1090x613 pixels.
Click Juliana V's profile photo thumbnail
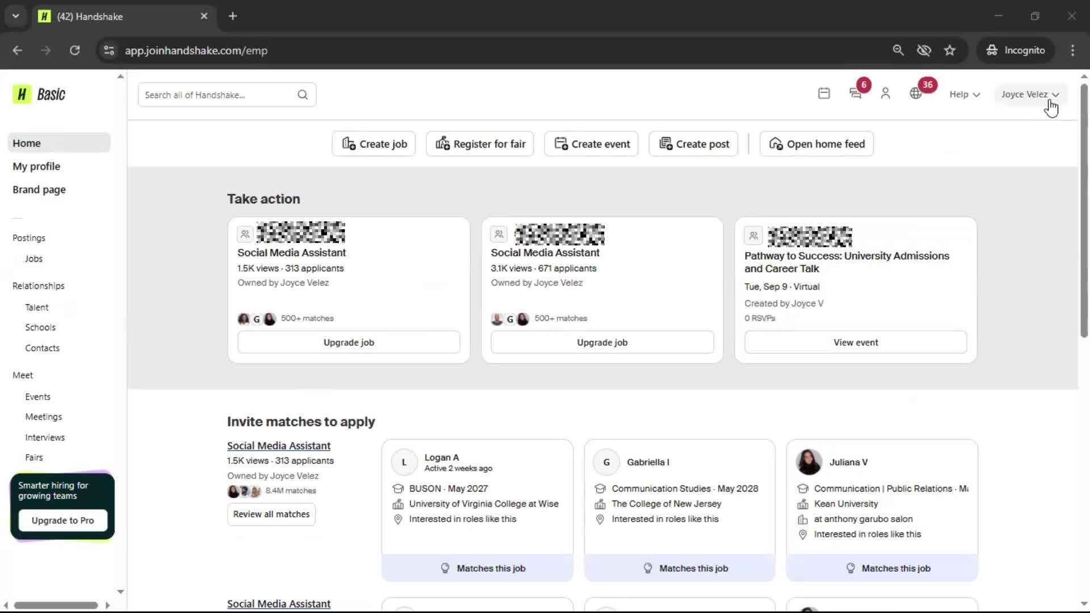click(x=809, y=462)
